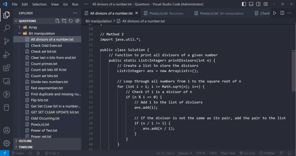The width and height of the screenshot is (296, 156).
Task: Run the file with play button
Action: pyautogui.click(x=275, y=13)
